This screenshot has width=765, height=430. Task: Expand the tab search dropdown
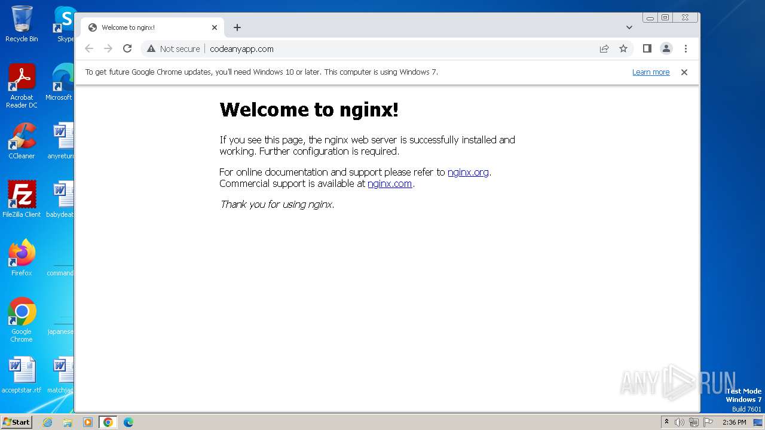pyautogui.click(x=629, y=27)
